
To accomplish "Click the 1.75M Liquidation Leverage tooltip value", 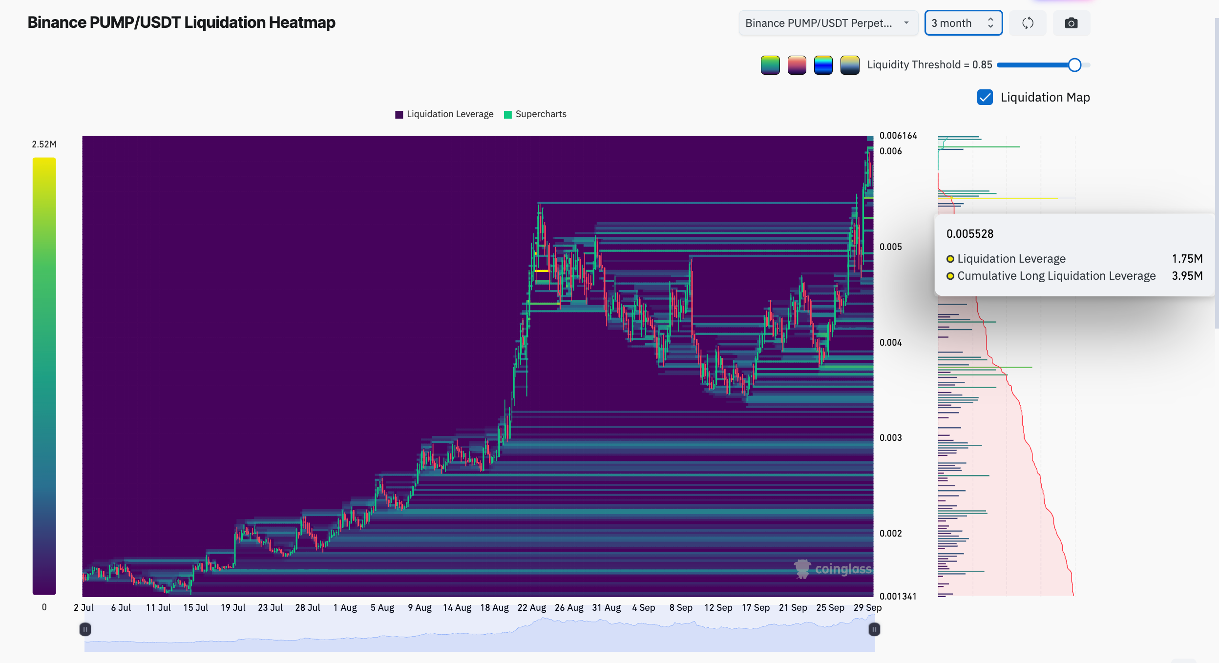I will pyautogui.click(x=1187, y=259).
